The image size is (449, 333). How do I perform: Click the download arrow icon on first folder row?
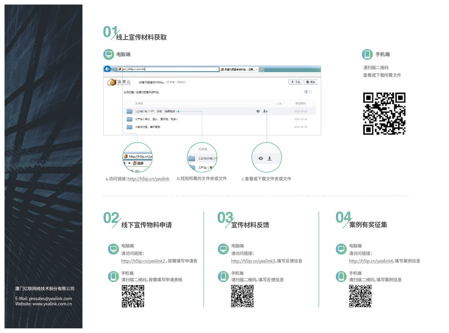coord(265,111)
